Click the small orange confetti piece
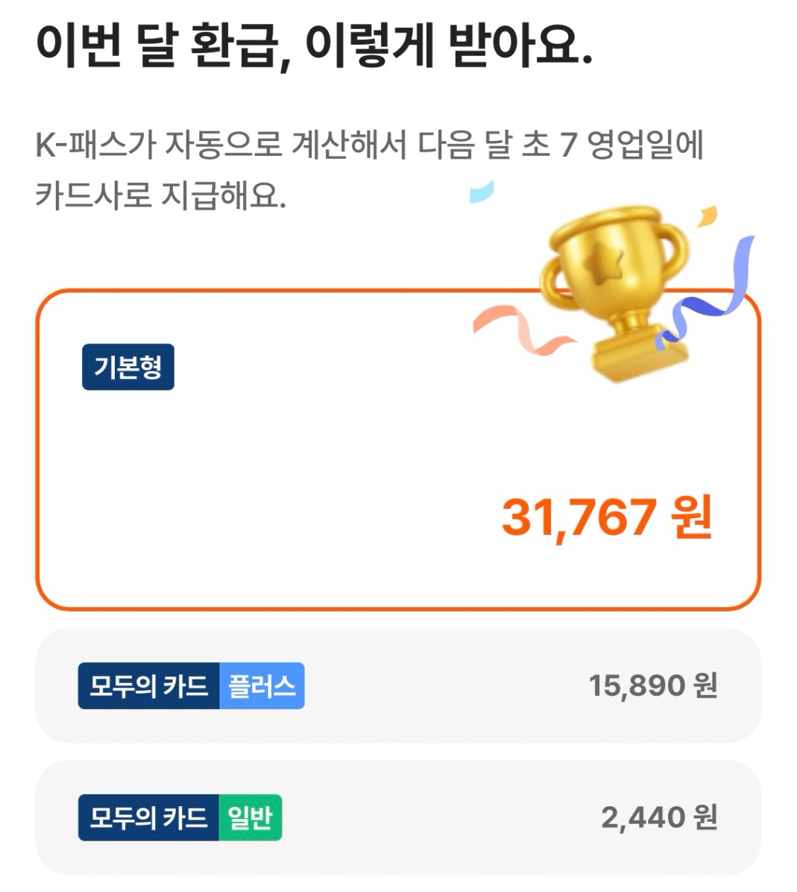This screenshot has width=797, height=892. coord(707,216)
